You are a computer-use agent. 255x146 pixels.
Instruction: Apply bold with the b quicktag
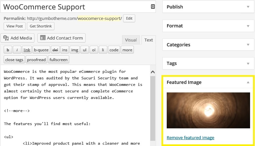[x=8, y=50]
